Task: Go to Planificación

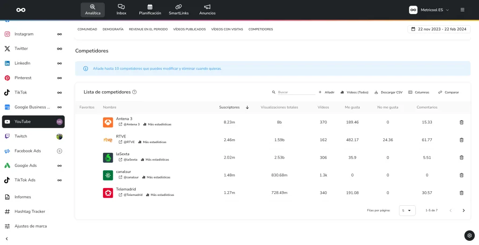Action: coord(150,10)
